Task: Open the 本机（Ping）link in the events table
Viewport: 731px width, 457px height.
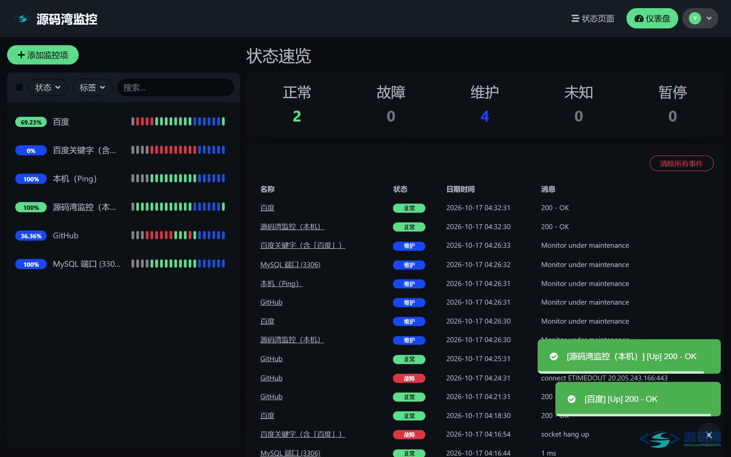Action: (x=281, y=283)
